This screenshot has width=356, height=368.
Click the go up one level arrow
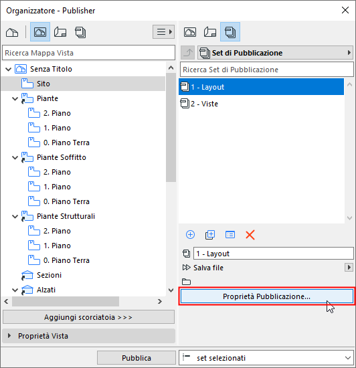pyautogui.click(x=188, y=53)
